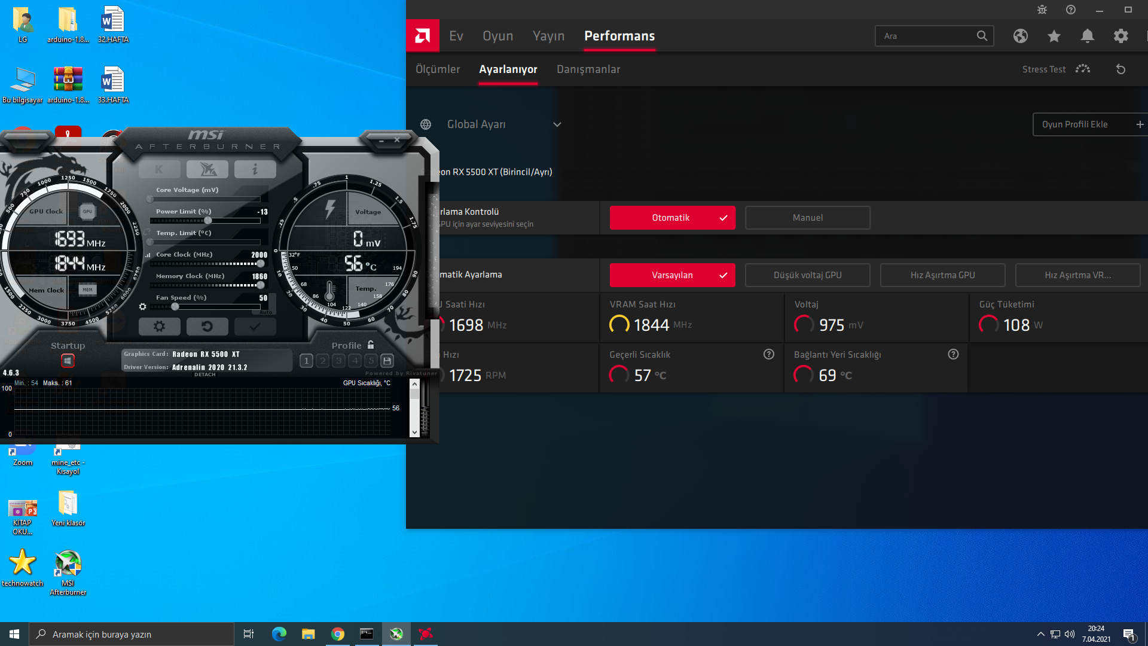
Task: Toggle Apply at Windows Startup button
Action: click(x=68, y=361)
